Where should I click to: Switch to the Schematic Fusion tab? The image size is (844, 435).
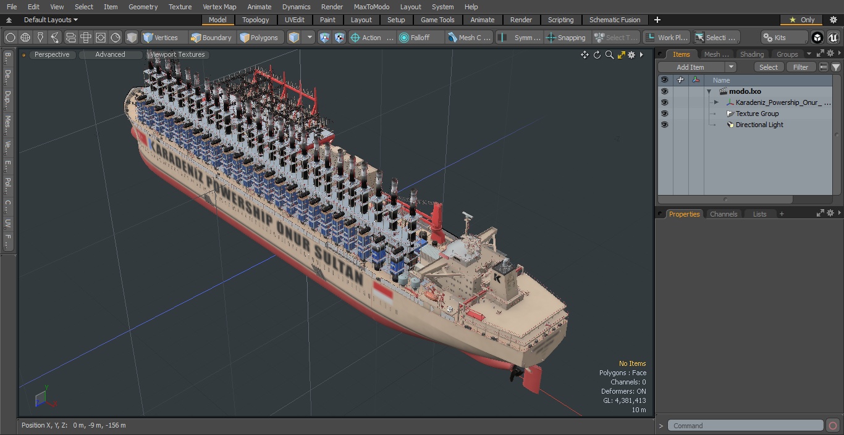click(615, 20)
